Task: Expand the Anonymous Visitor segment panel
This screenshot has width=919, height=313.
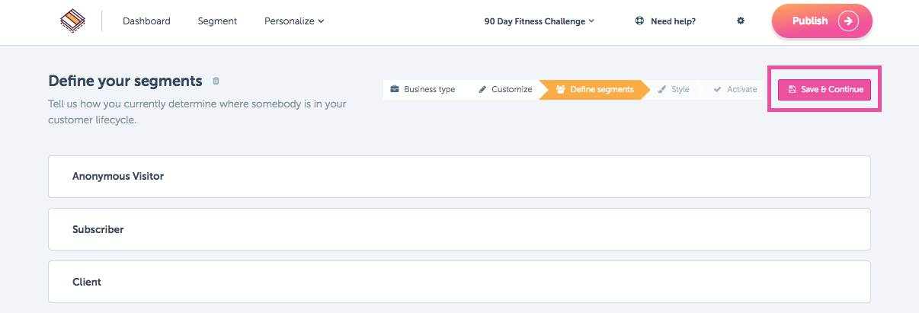Action: click(x=459, y=177)
